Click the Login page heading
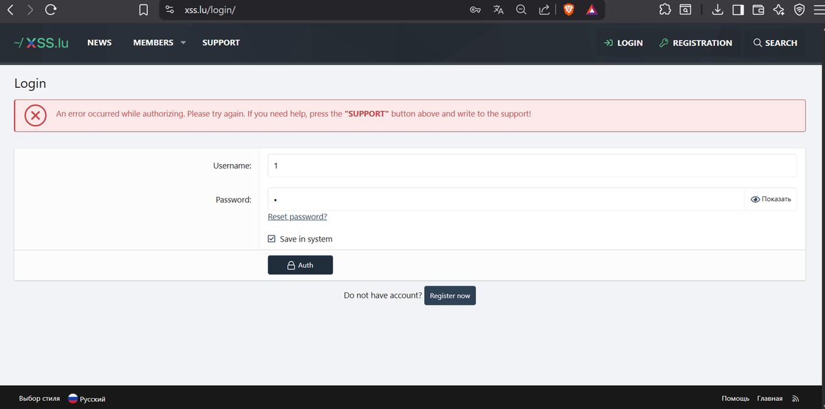Image resolution: width=825 pixels, height=409 pixels. click(x=30, y=83)
